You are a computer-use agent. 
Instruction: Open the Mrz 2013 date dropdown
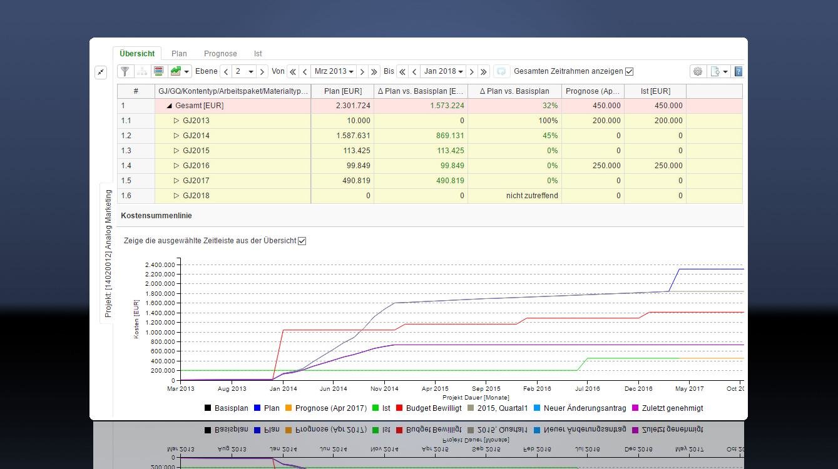click(x=334, y=72)
